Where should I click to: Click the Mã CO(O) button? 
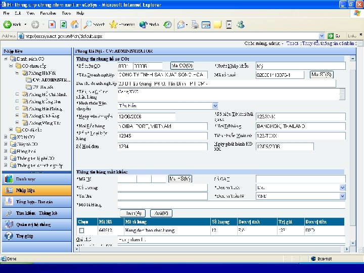(182, 66)
